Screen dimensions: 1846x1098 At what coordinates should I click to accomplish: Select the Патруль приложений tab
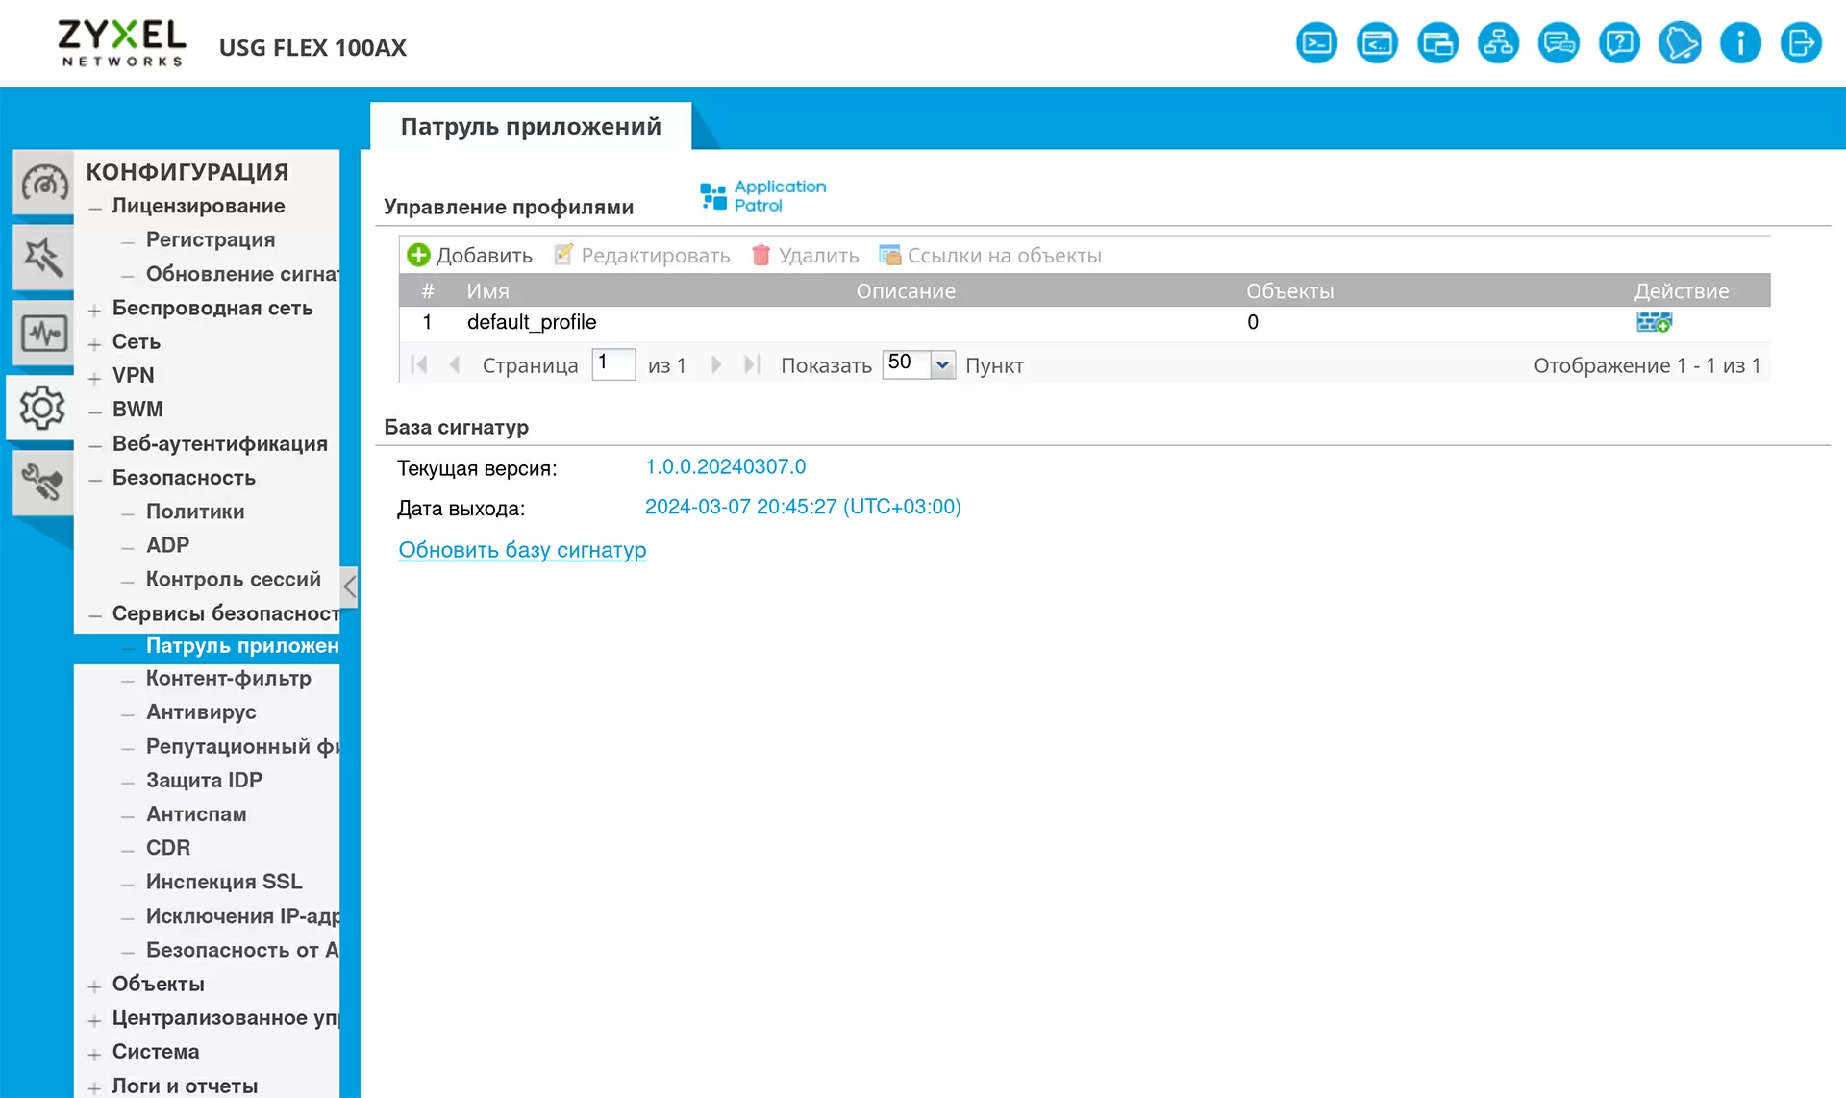pos(531,126)
